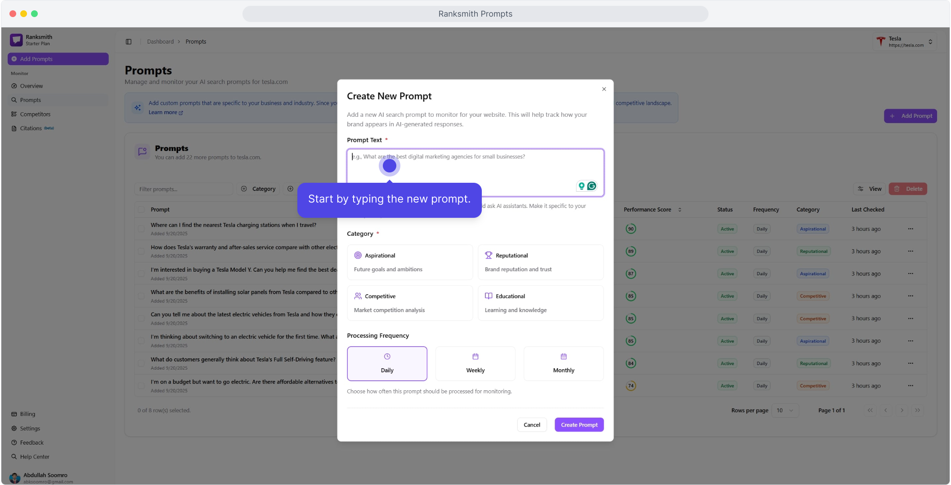Click the Add Prompt button at top right
This screenshot has width=951, height=485.
coord(910,116)
